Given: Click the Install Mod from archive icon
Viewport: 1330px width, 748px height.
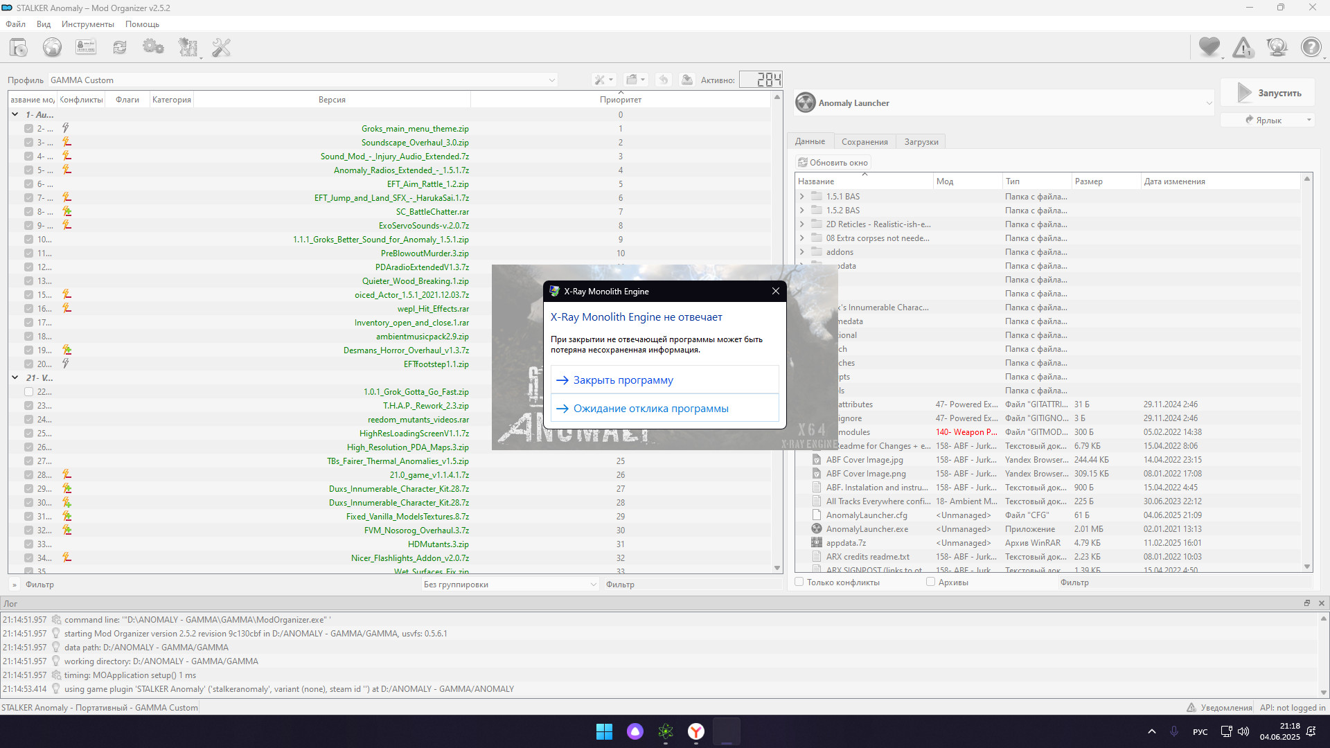Looking at the screenshot, I should click(x=19, y=47).
